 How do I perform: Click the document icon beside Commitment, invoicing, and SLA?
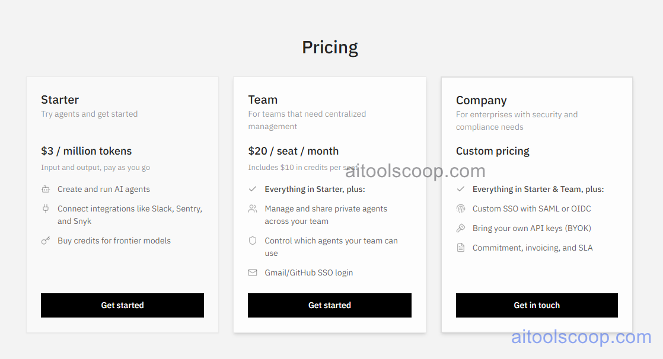coord(461,248)
